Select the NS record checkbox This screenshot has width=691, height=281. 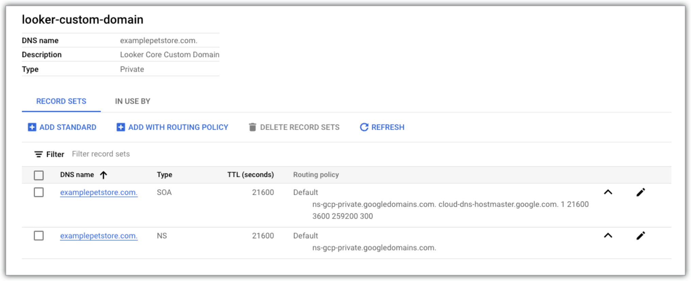pyautogui.click(x=39, y=236)
